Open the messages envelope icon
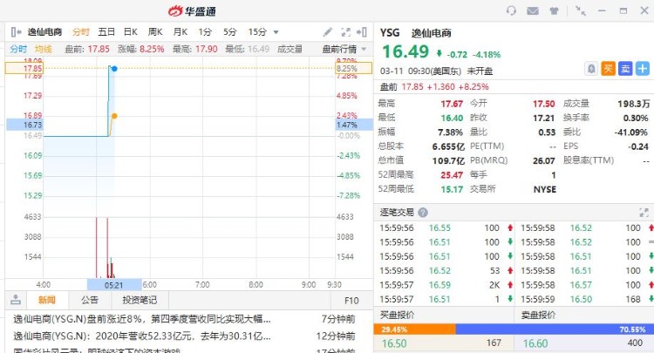 [x=533, y=10]
